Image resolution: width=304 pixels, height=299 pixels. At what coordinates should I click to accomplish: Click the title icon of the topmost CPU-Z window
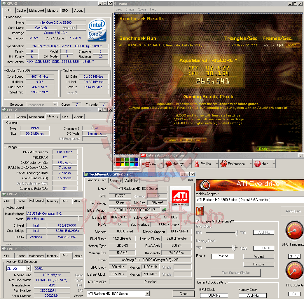click(4, 4)
